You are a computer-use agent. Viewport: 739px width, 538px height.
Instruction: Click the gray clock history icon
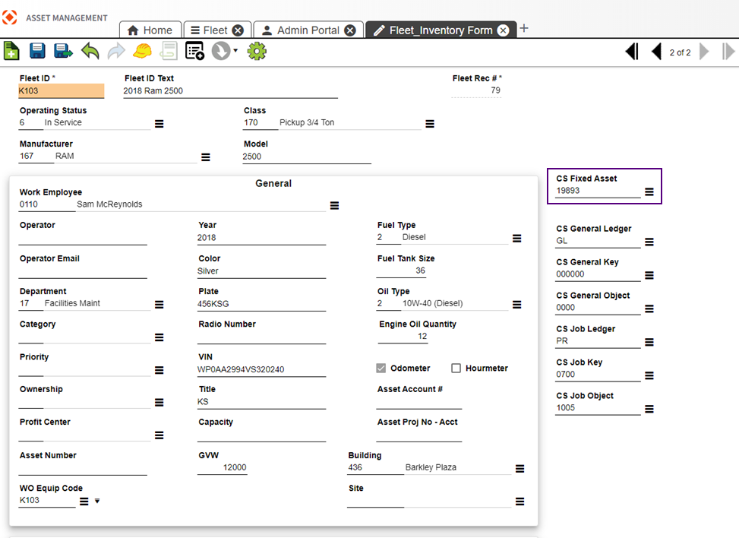(220, 51)
